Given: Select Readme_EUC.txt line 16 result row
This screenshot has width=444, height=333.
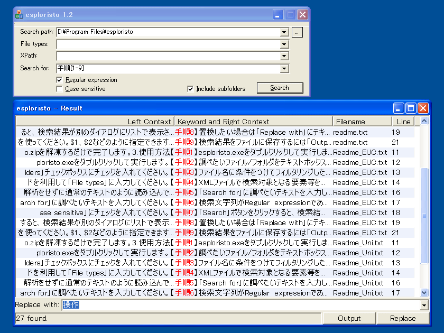Looking at the screenshot, I should pyautogui.click(x=215, y=192).
